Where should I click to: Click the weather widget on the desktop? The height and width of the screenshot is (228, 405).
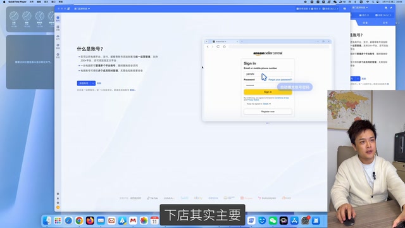[30, 62]
